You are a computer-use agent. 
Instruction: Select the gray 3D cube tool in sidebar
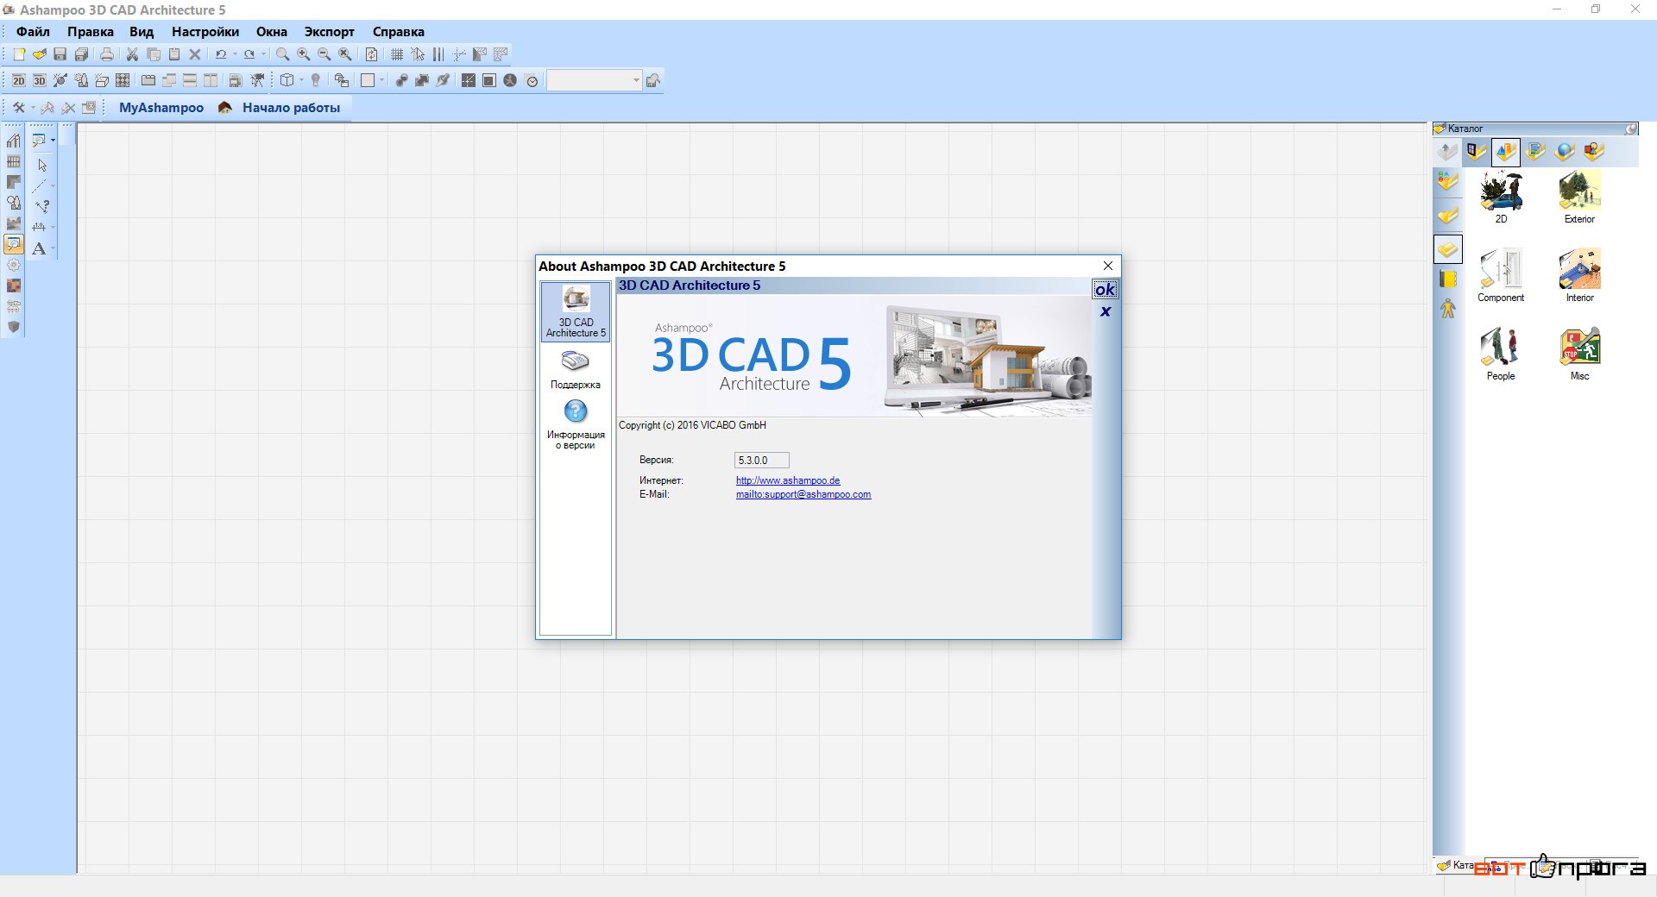13,327
